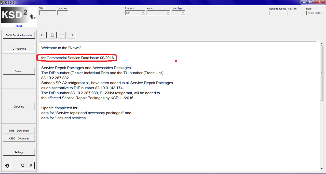Click the 'Welcome to the "News"' heading
The width and height of the screenshot is (326, 174).
click(61, 48)
